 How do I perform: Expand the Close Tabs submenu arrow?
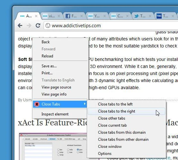click(x=85, y=104)
